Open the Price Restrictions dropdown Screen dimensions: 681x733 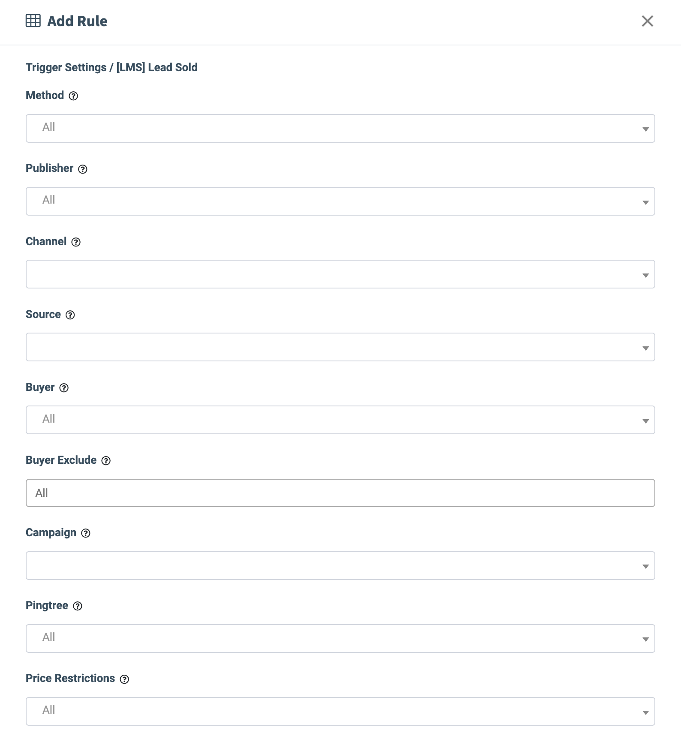pyautogui.click(x=340, y=711)
